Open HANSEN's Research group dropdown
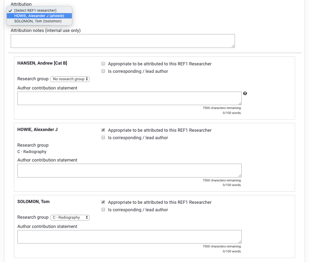Viewport: 309px width, 262px height. (x=70, y=79)
